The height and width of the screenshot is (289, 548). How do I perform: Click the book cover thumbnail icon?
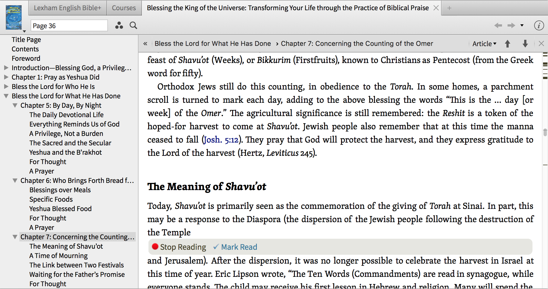(14, 17)
